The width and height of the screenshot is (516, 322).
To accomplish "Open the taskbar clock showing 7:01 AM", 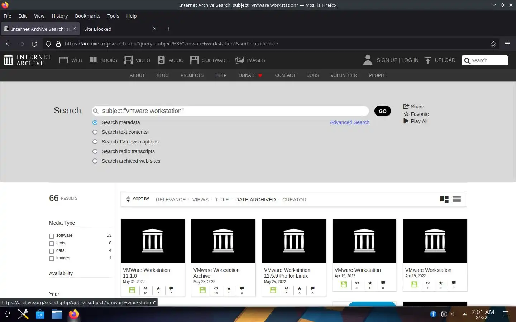I will click(x=483, y=314).
